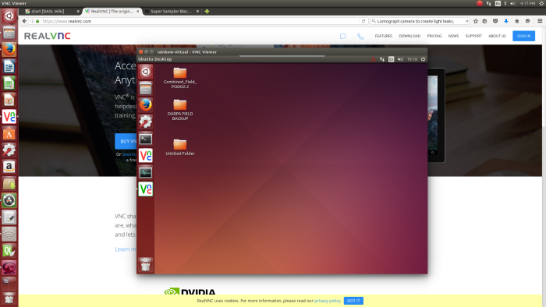Image resolution: width=546 pixels, height=307 pixels.
Task: Open the remote volume indicator menu
Action: click(x=400, y=59)
